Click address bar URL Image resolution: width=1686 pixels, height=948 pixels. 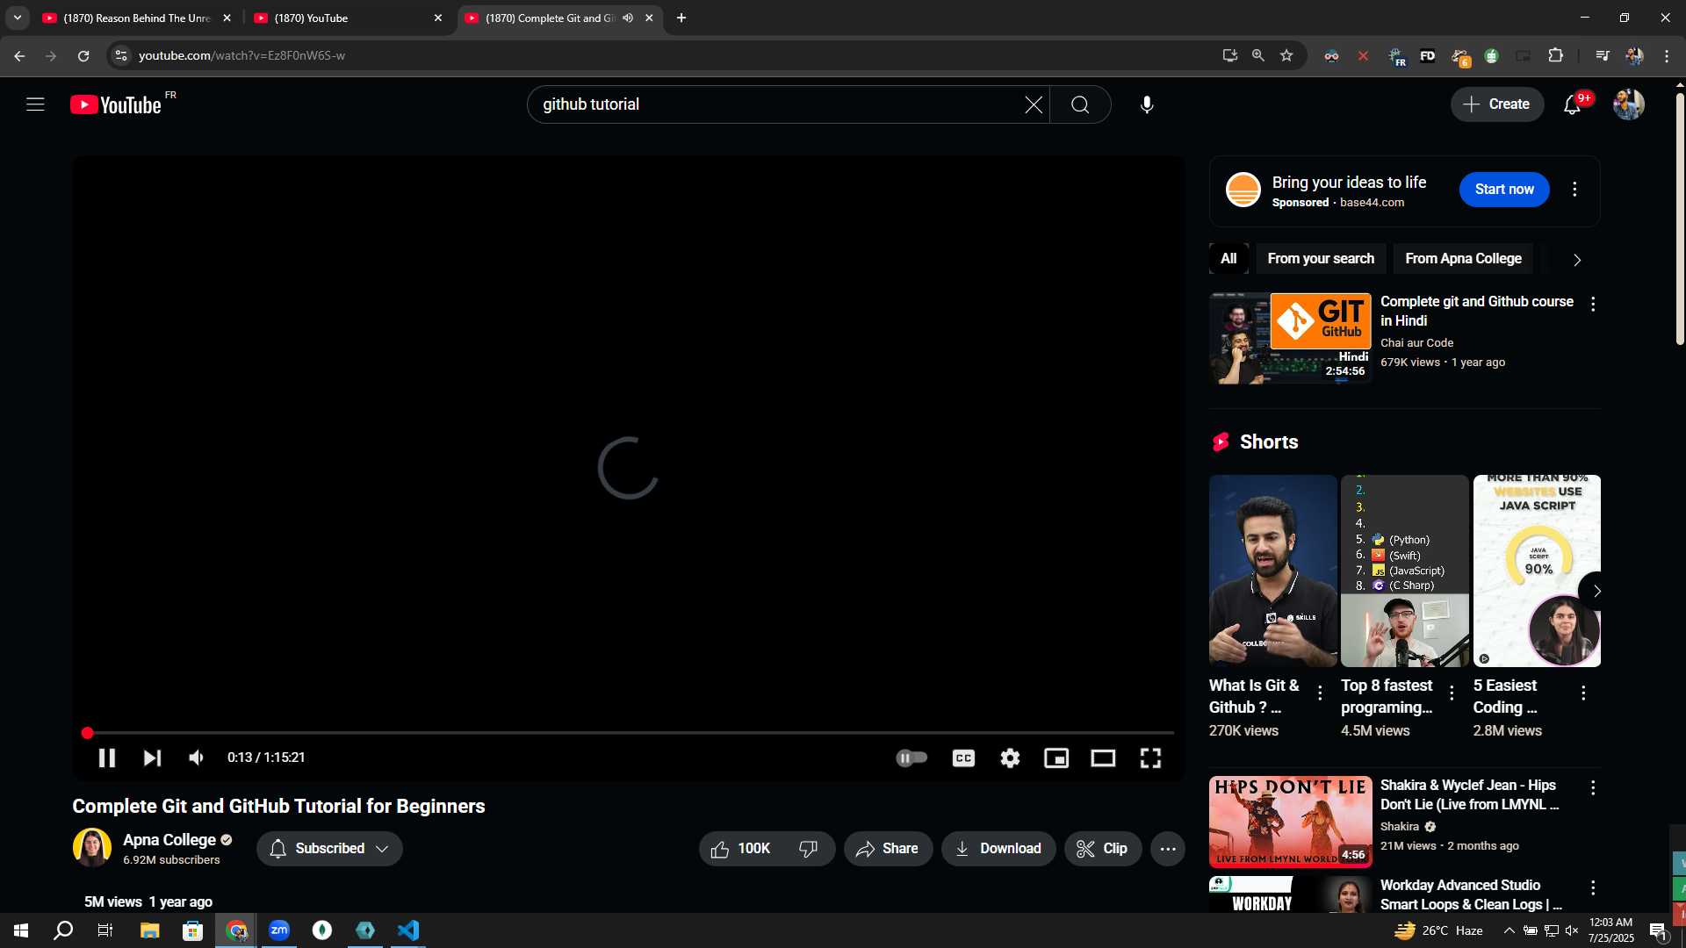(x=241, y=56)
